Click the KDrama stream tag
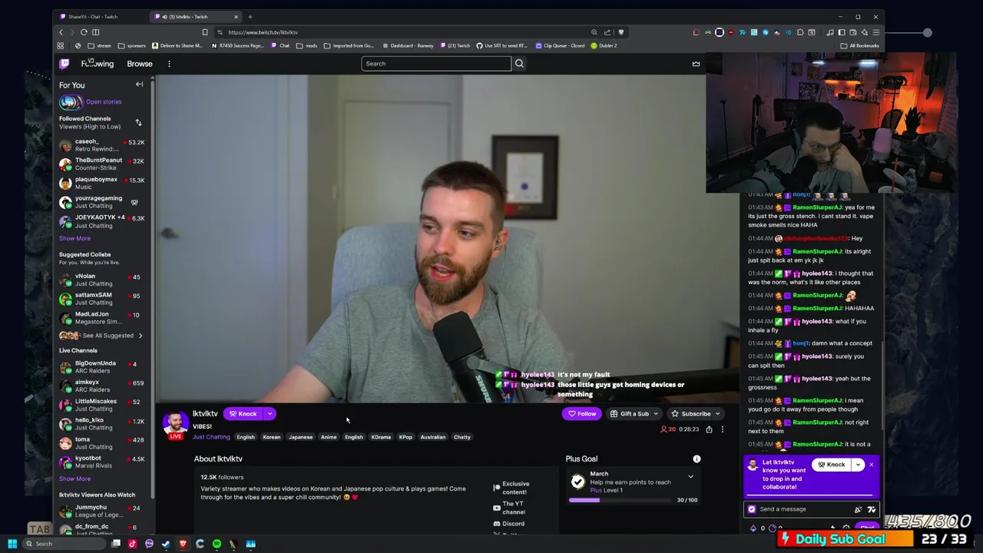 [x=381, y=437]
